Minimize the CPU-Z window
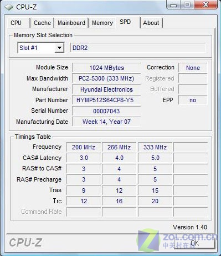The height and width of the screenshot is (256, 221). tap(173, 5)
